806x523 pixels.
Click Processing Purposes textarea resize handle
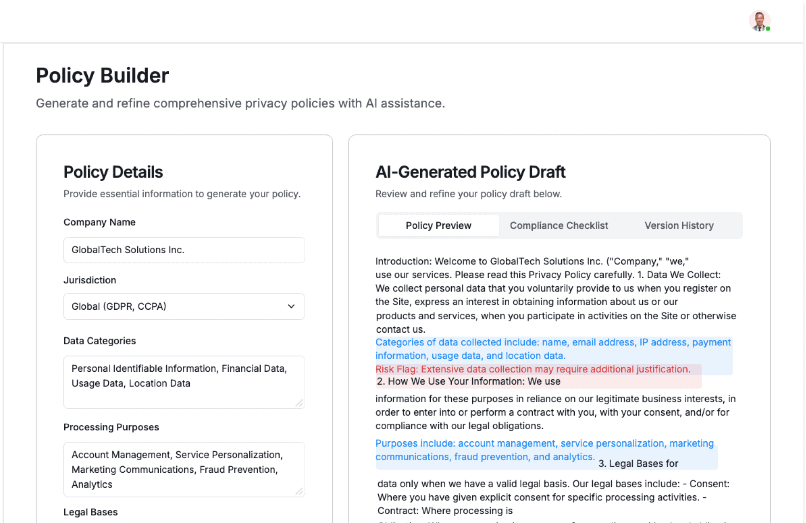tap(299, 491)
